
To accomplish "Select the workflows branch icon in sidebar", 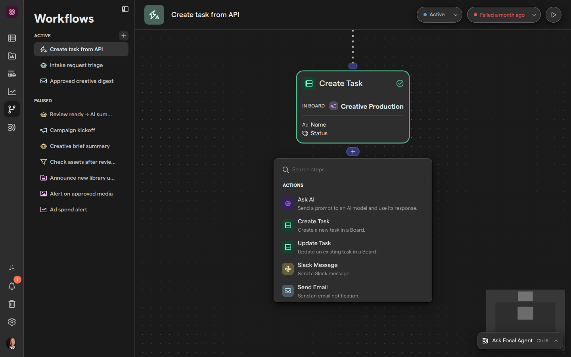I will click(12, 109).
